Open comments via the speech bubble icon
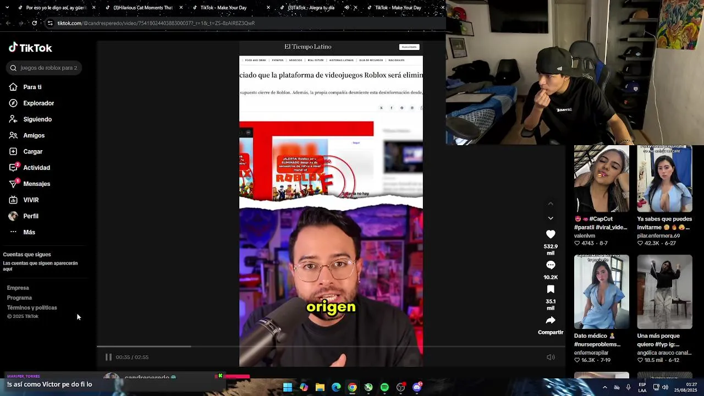 pyautogui.click(x=551, y=265)
